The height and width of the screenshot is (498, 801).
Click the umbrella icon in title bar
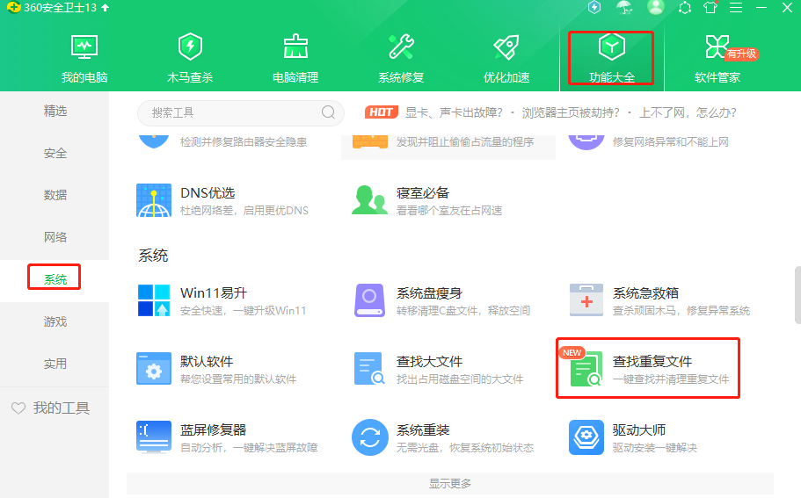[x=624, y=8]
